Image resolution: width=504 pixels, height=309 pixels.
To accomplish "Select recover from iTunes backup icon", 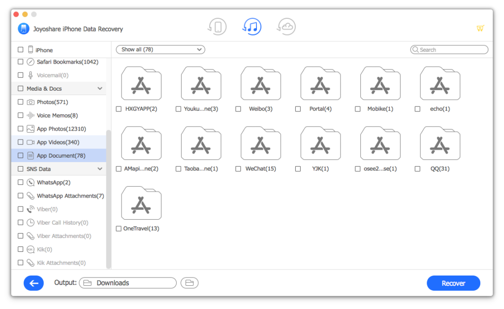I will (252, 27).
